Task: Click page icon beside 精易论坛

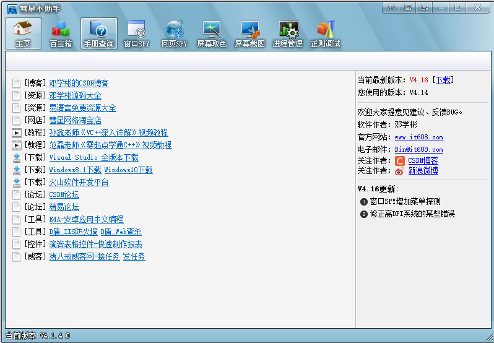Action: pos(16,207)
